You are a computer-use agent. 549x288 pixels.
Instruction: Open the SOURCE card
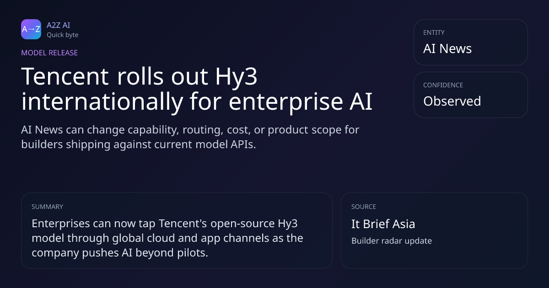434,230
